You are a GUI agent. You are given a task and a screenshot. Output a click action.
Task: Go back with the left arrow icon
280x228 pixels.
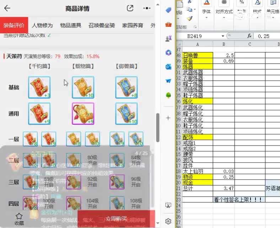click(7, 8)
